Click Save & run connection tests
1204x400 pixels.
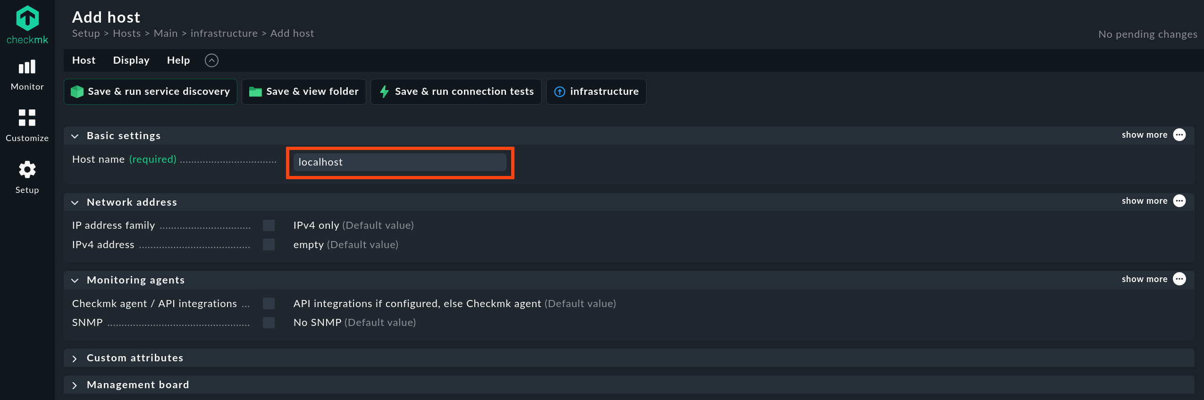(456, 92)
